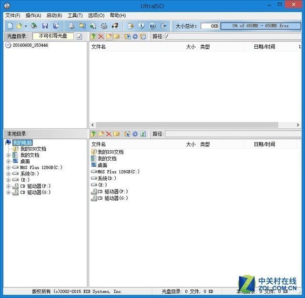
Task: Open the recent files dropdown arrow
Action: pyautogui.click(x=26, y=26)
